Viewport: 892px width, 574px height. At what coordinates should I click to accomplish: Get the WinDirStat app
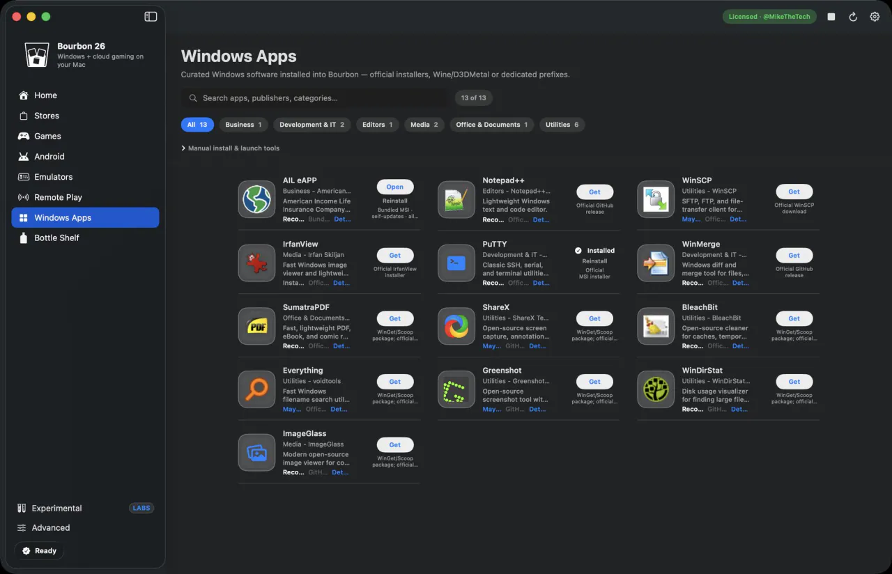click(794, 382)
